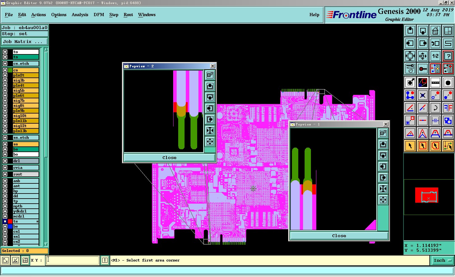
Task: Select the cvia layer name
Action: point(26,168)
